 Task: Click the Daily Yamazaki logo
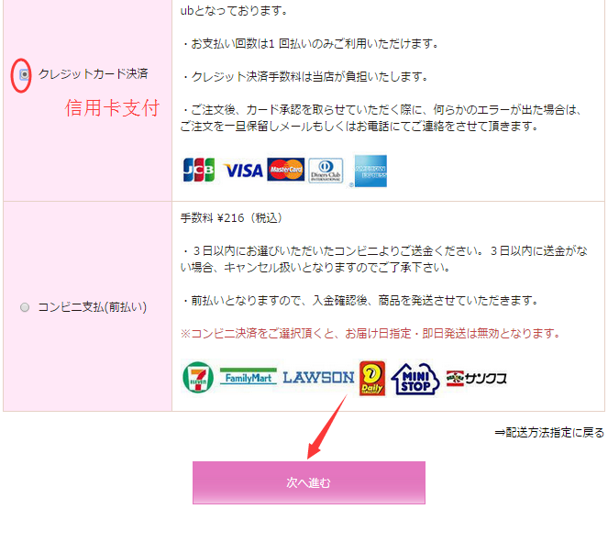(372, 379)
